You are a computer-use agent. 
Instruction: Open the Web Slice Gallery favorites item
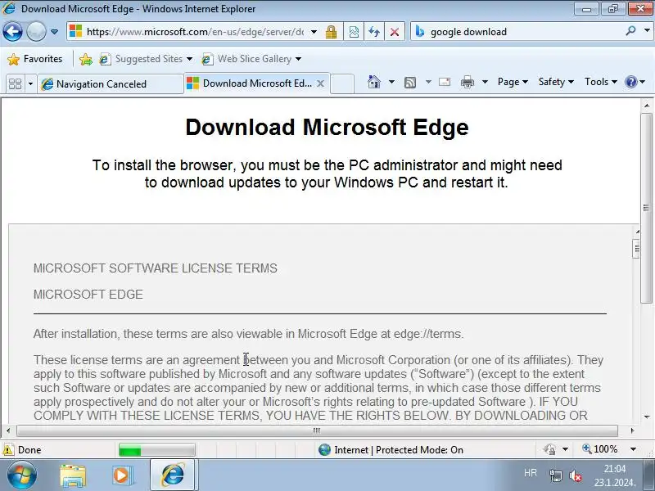click(x=251, y=59)
